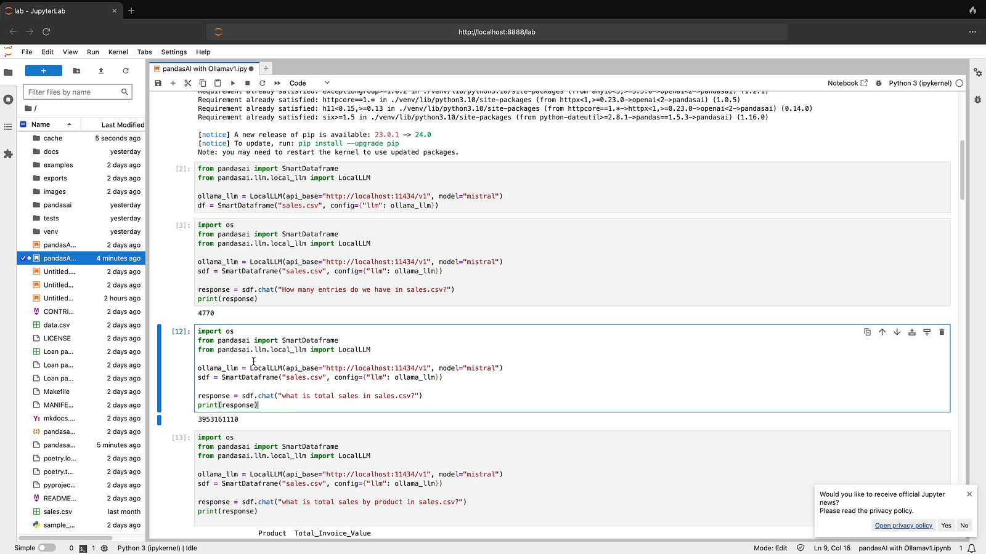Open the Kernel menu
The width and height of the screenshot is (986, 554).
(118, 52)
